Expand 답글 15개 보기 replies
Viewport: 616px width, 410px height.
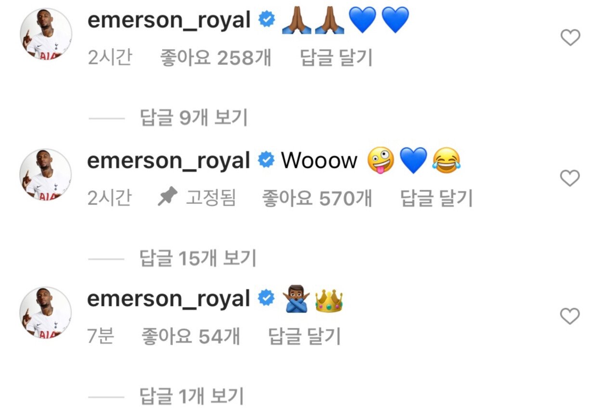coord(198,259)
